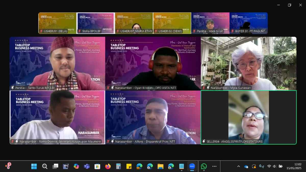Select Stella BPOLBF participant thumbnail
Viewport: 306px width, 172px height.
pyautogui.click(x=96, y=23)
